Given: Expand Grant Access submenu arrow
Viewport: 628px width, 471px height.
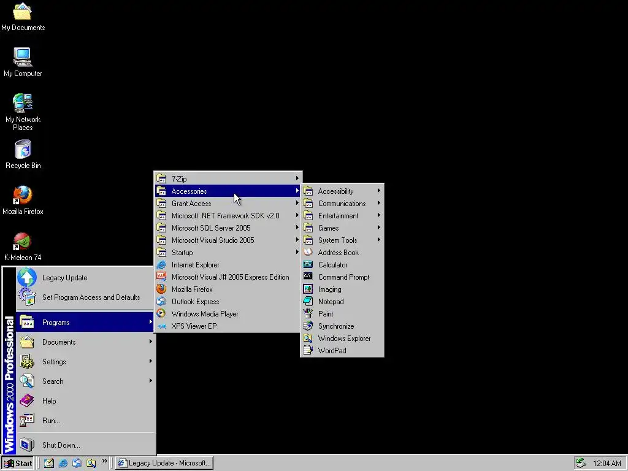Looking at the screenshot, I should (x=297, y=203).
